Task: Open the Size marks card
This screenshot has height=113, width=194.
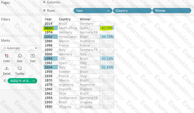Action: pos(20,58)
